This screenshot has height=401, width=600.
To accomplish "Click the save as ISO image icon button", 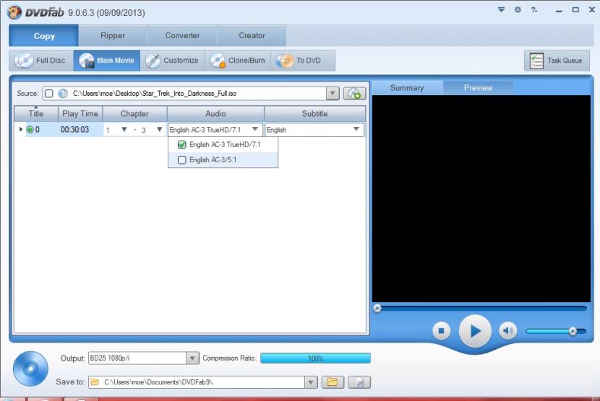I will [x=359, y=382].
